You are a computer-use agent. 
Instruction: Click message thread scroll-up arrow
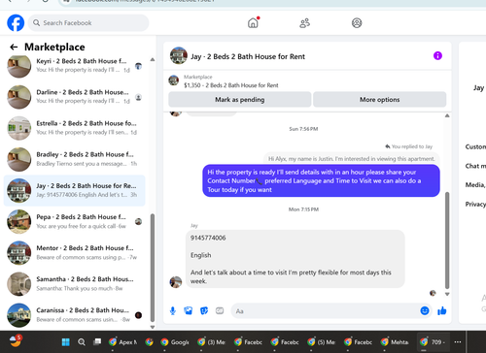tap(447, 115)
